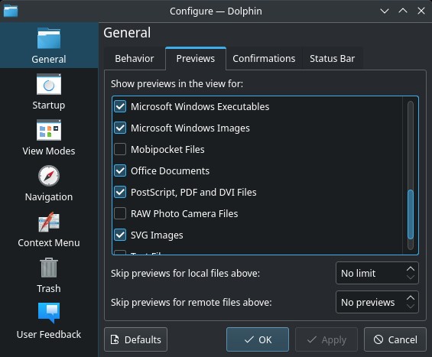This screenshot has height=357, width=432.
Task: Open the View Modes settings icon
Action: [x=49, y=130]
